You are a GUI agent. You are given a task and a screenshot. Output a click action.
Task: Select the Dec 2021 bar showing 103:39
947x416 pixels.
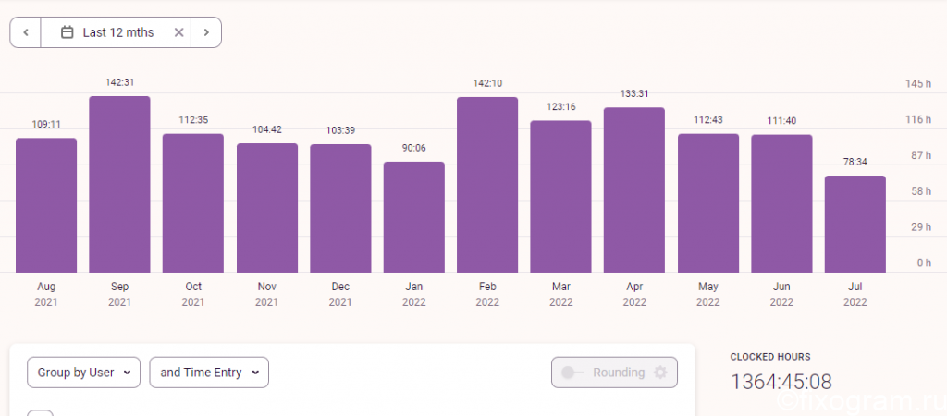(340, 208)
